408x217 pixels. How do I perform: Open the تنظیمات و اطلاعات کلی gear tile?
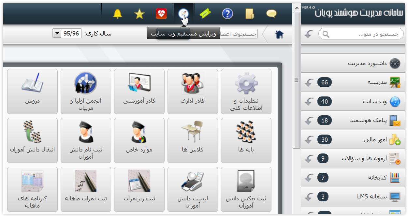pos(246,92)
